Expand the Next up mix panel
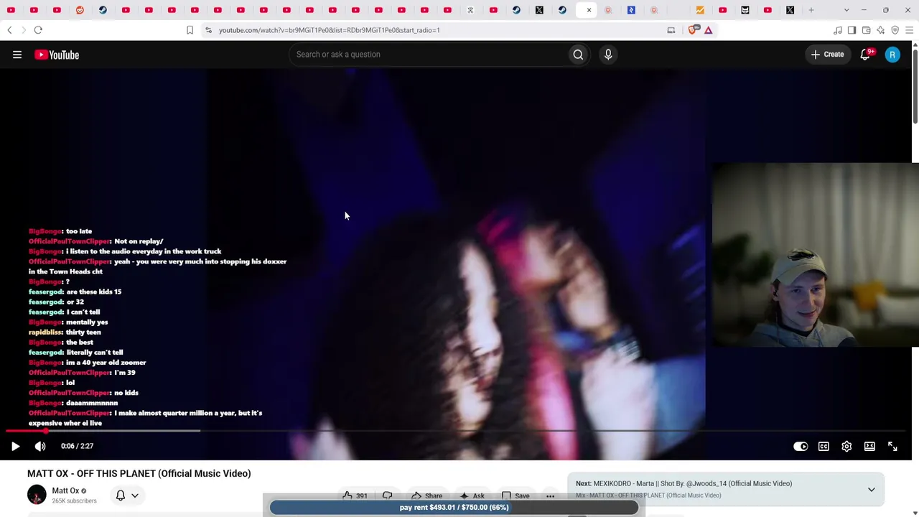This screenshot has width=919, height=517. click(x=872, y=490)
